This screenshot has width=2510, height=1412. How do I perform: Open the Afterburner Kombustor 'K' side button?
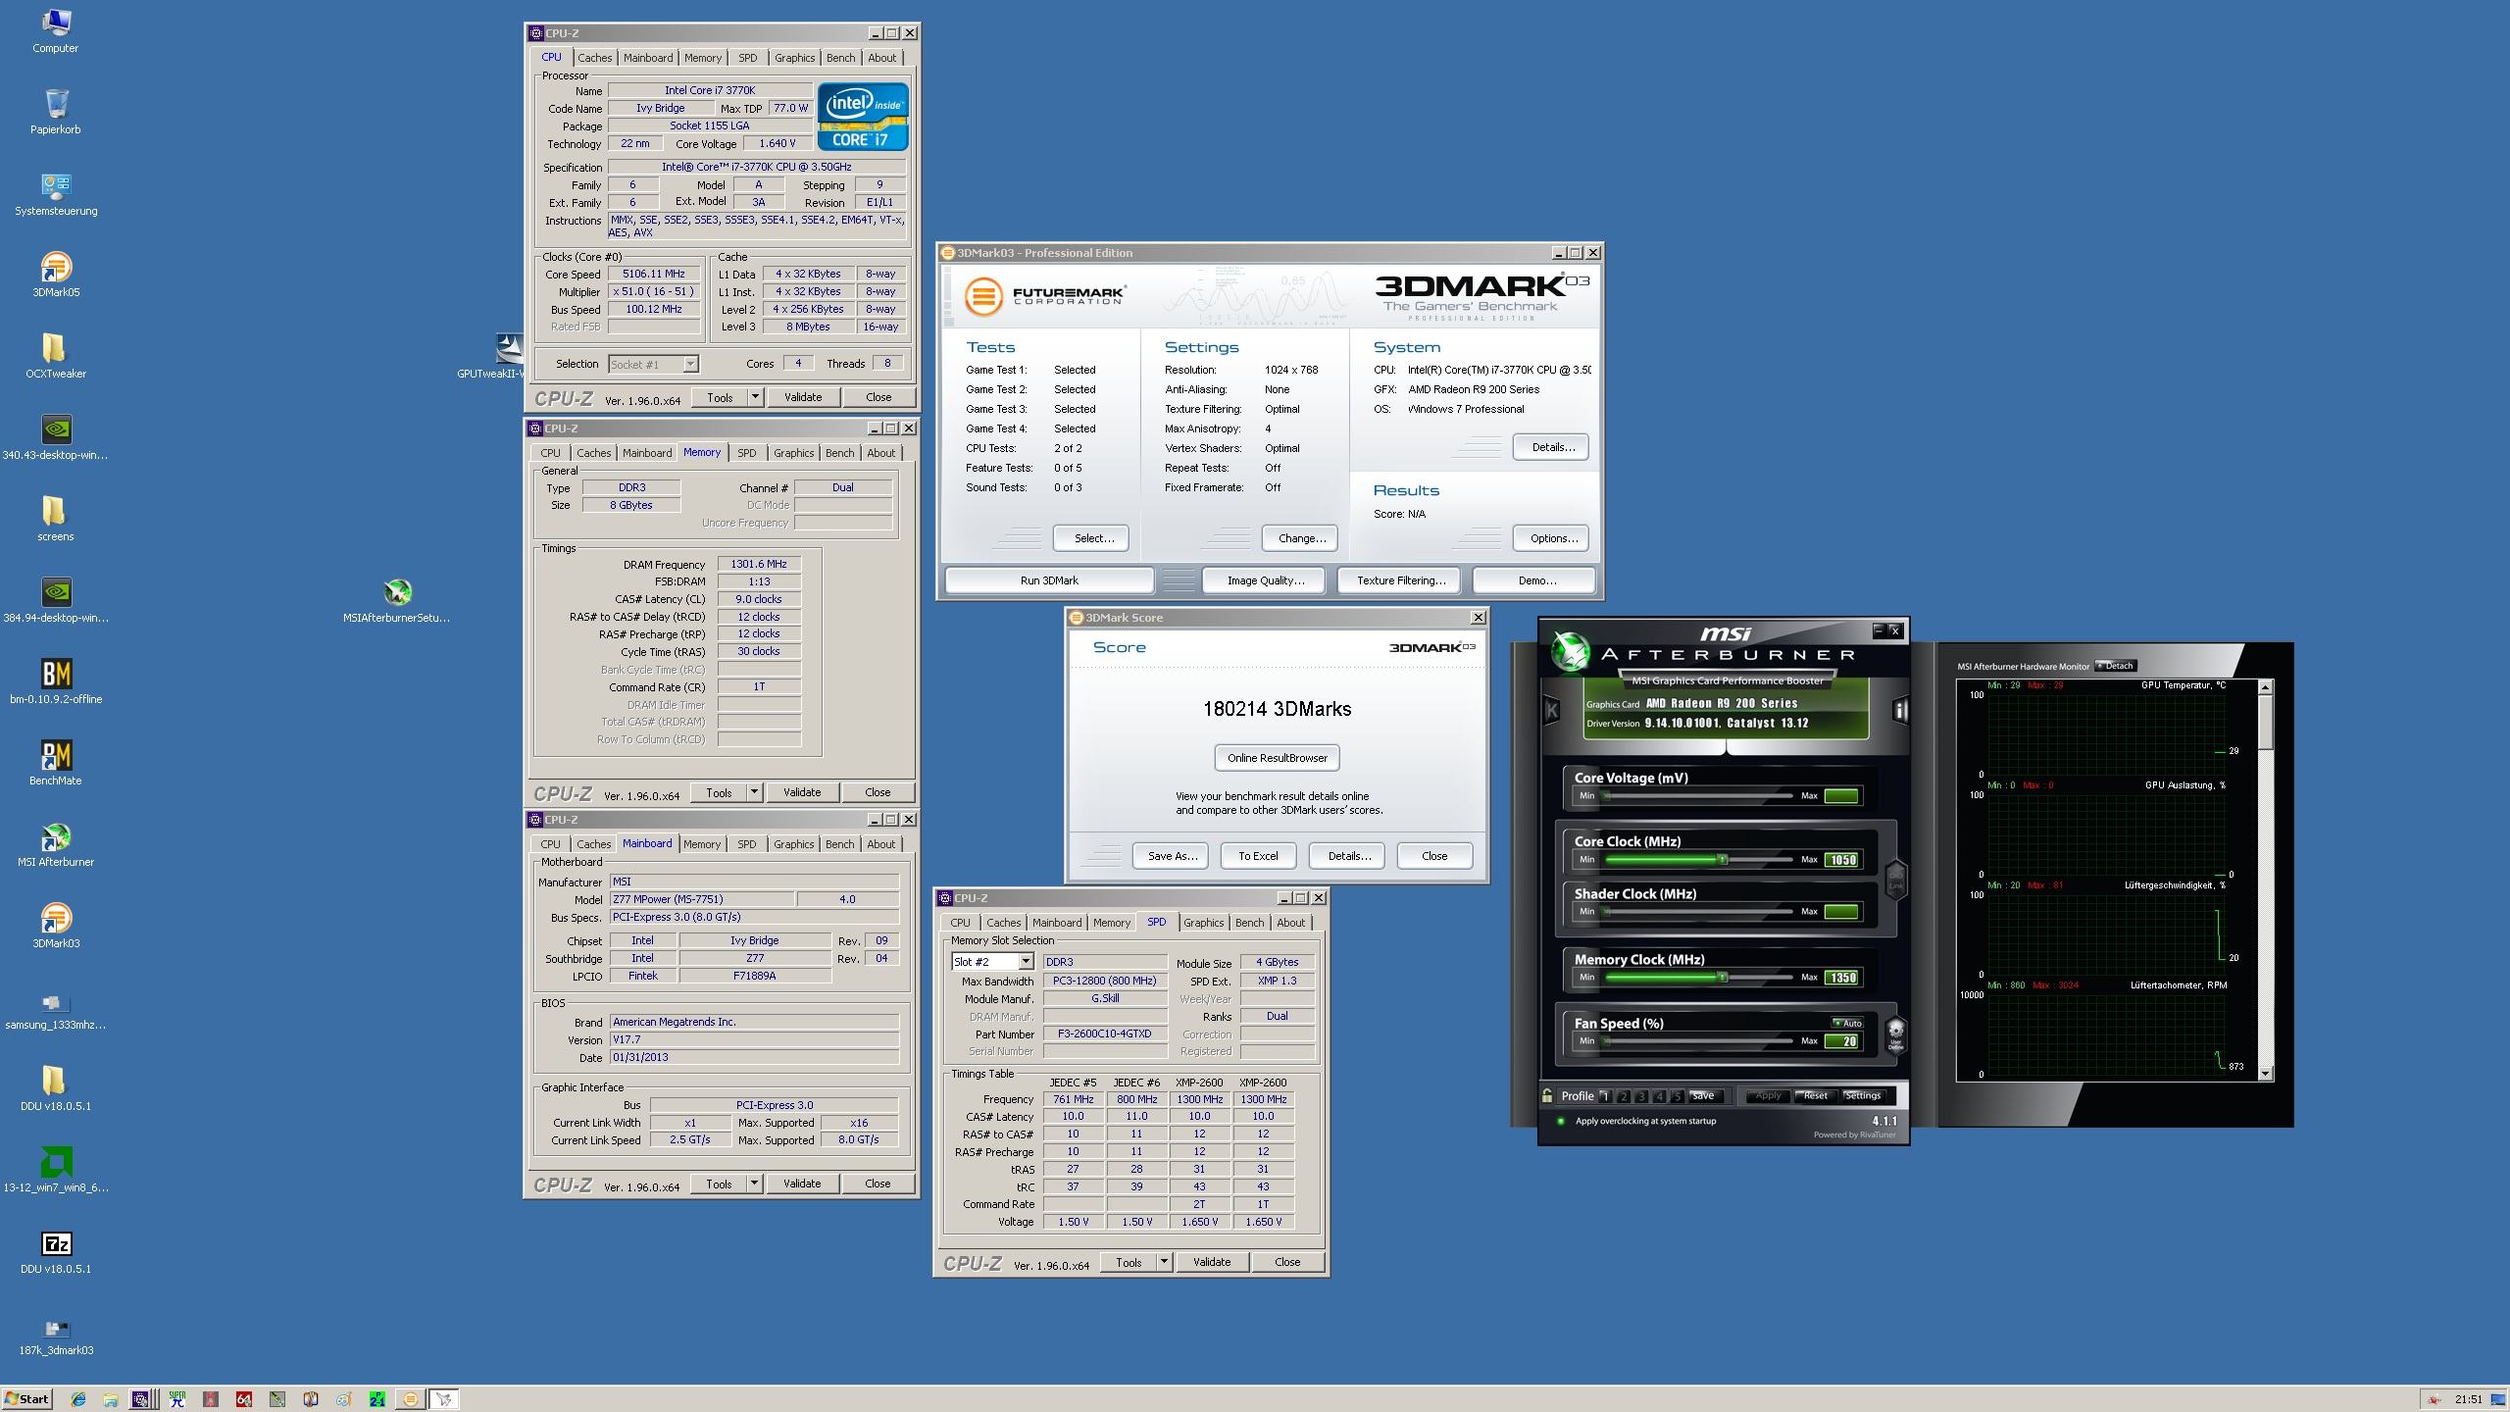[1551, 710]
